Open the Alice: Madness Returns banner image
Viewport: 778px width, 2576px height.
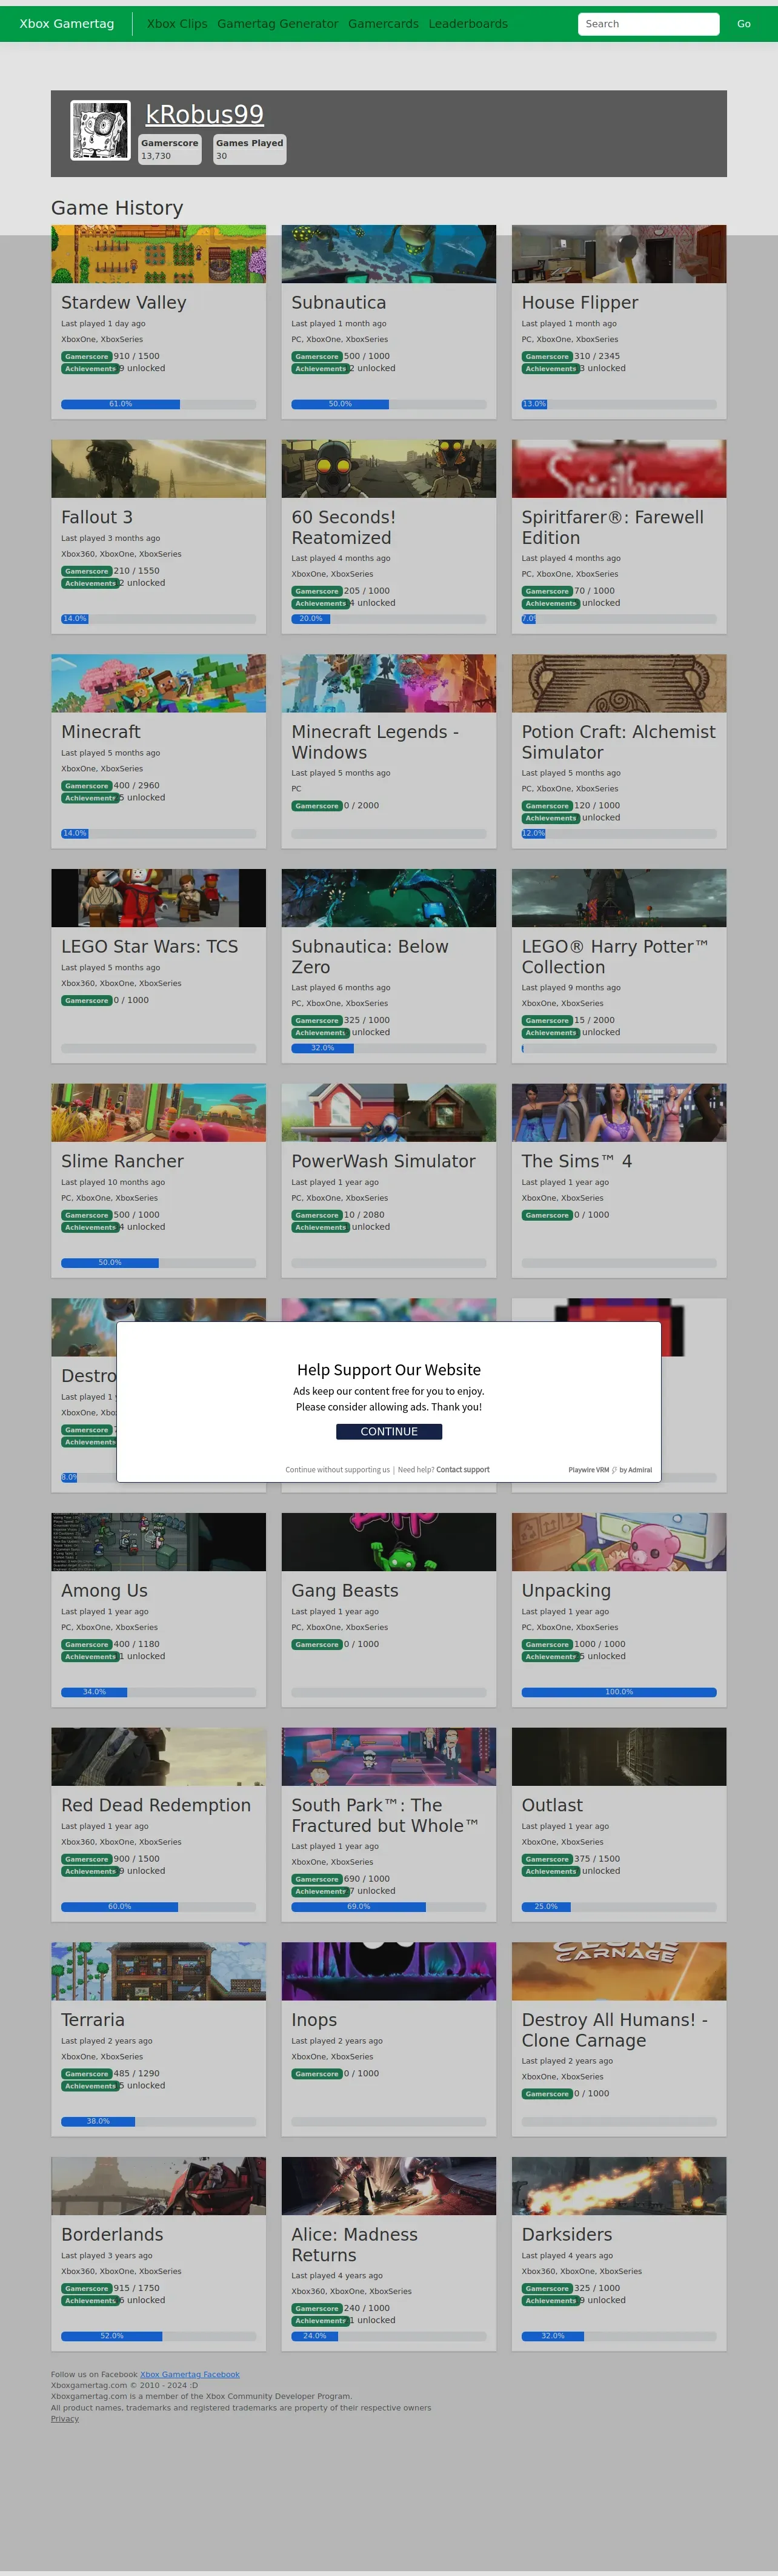(x=388, y=2186)
